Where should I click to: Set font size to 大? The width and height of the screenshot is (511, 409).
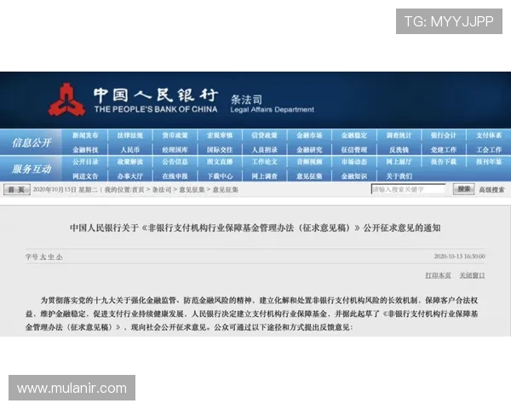[43, 257]
